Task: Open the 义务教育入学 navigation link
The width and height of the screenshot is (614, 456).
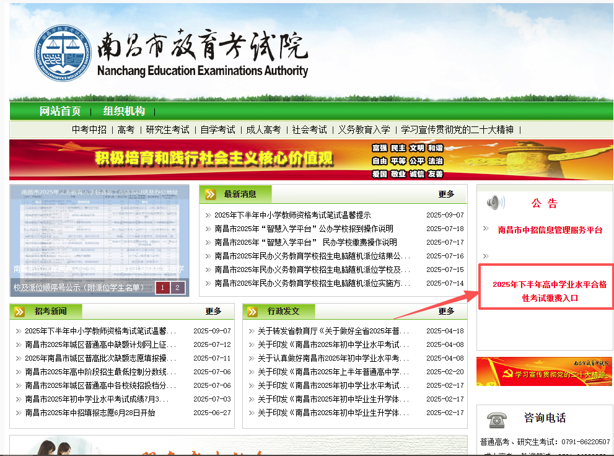Action: coord(364,129)
